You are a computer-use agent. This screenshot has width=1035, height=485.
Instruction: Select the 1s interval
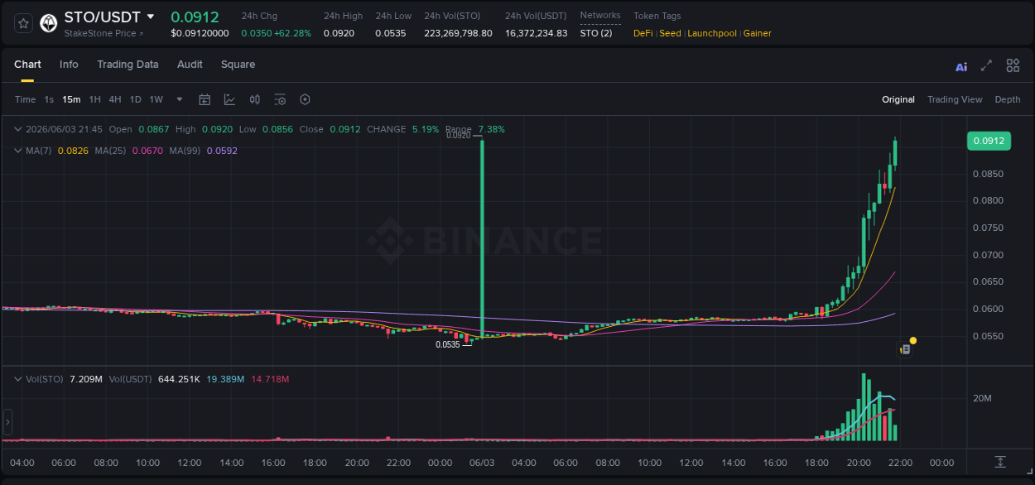[49, 99]
